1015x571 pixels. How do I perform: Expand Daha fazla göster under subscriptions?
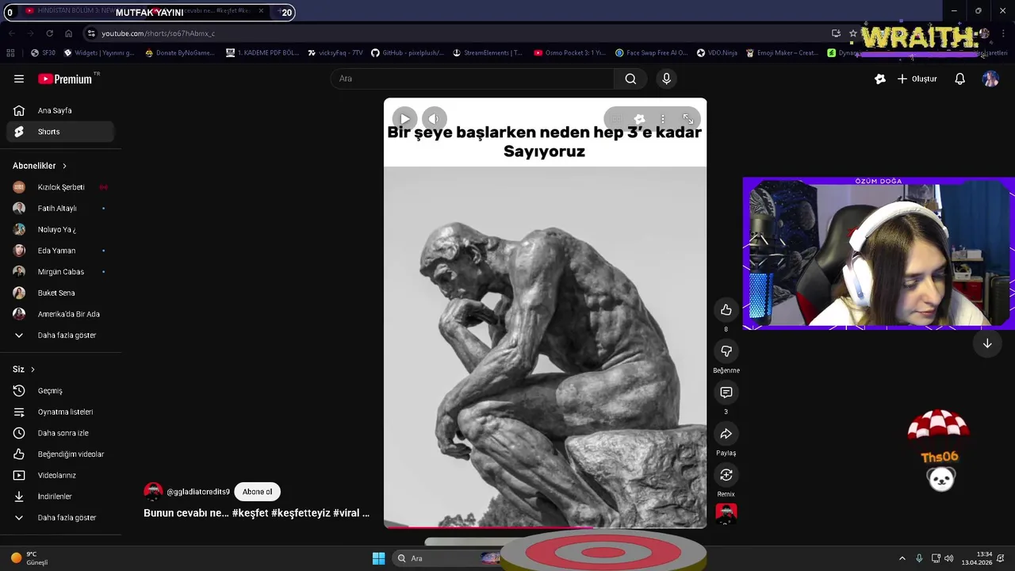[x=60, y=335]
